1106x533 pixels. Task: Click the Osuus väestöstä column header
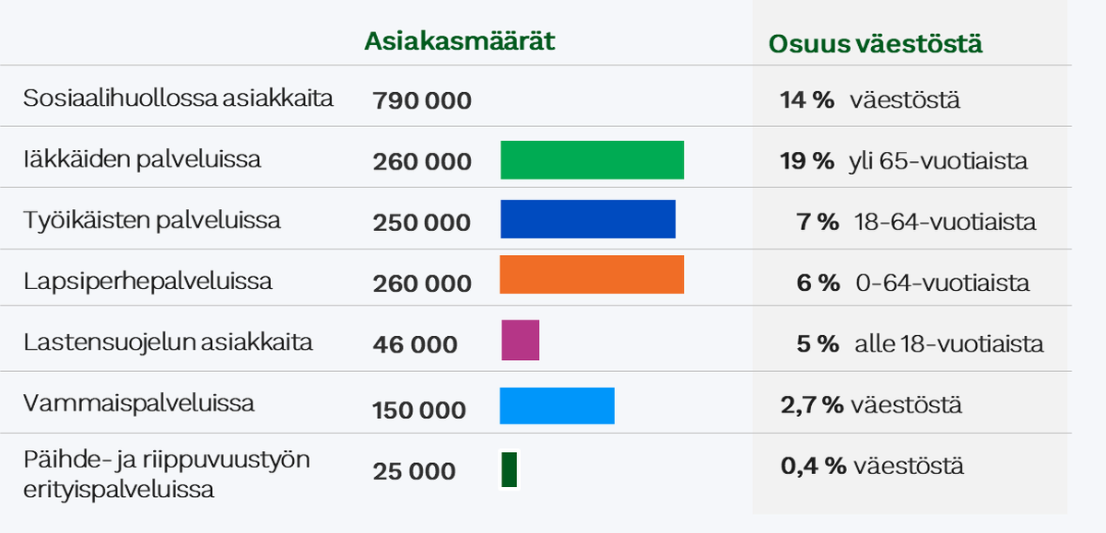point(875,43)
